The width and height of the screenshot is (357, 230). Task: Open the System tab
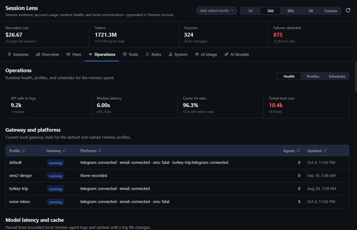(x=178, y=54)
